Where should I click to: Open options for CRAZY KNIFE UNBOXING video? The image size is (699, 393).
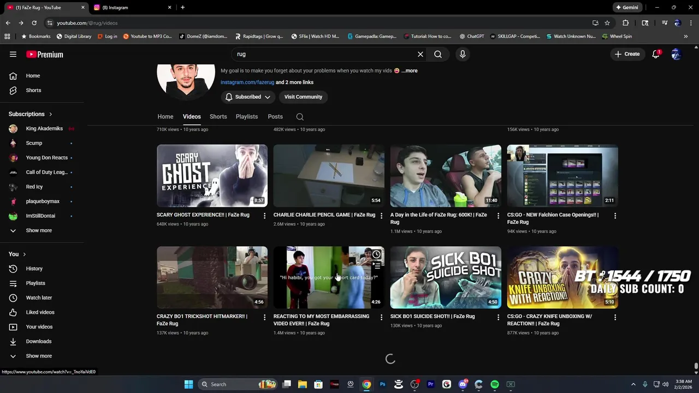pyautogui.click(x=615, y=317)
